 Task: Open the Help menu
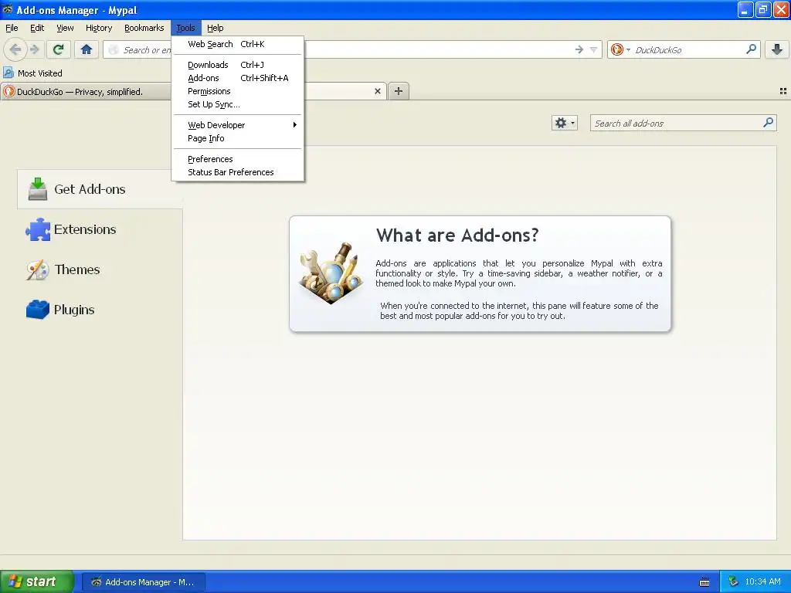[215, 28]
